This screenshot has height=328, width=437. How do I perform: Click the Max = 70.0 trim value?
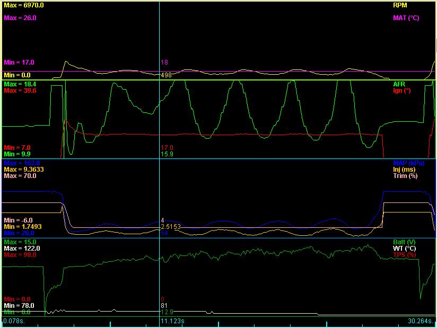20,176
